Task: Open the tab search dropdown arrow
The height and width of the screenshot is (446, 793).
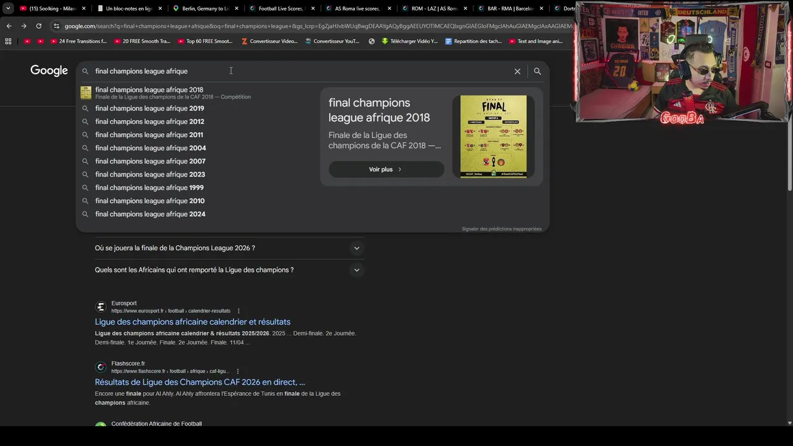Action: pyautogui.click(x=8, y=9)
